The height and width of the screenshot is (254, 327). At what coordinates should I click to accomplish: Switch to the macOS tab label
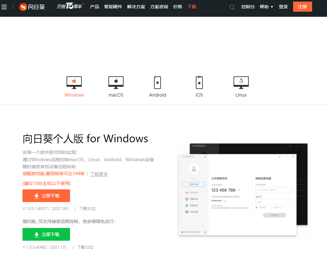tap(116, 95)
